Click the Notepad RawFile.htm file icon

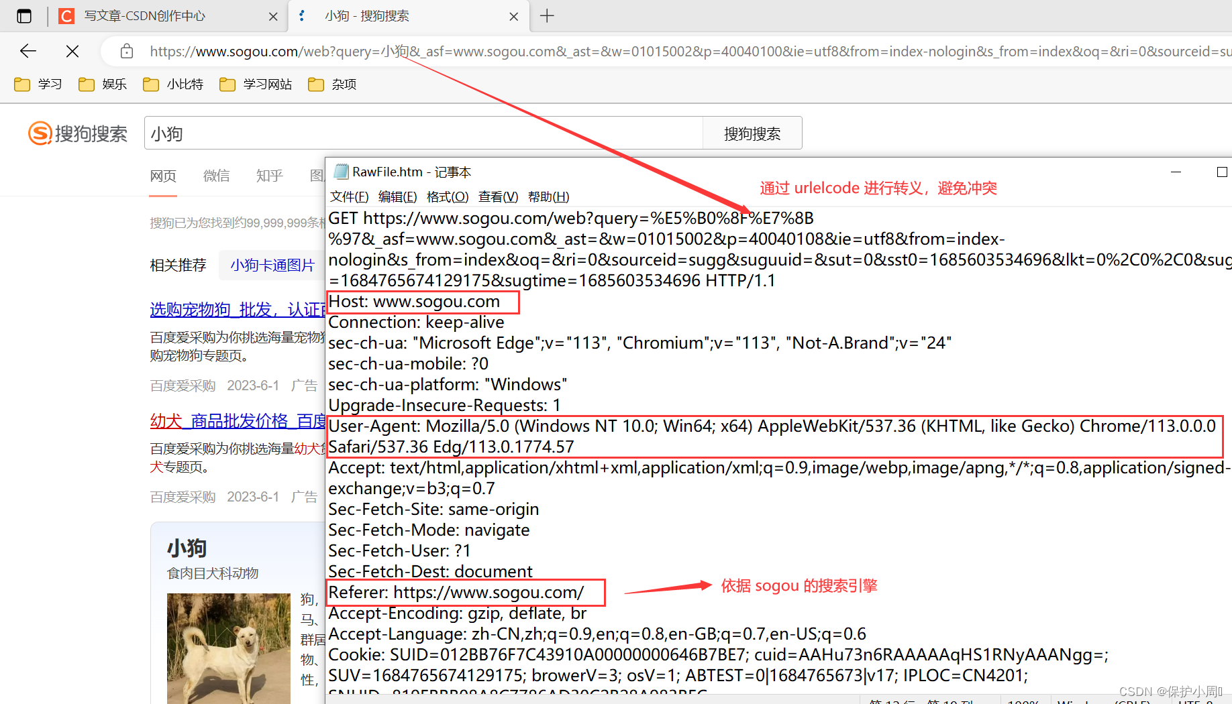(341, 172)
